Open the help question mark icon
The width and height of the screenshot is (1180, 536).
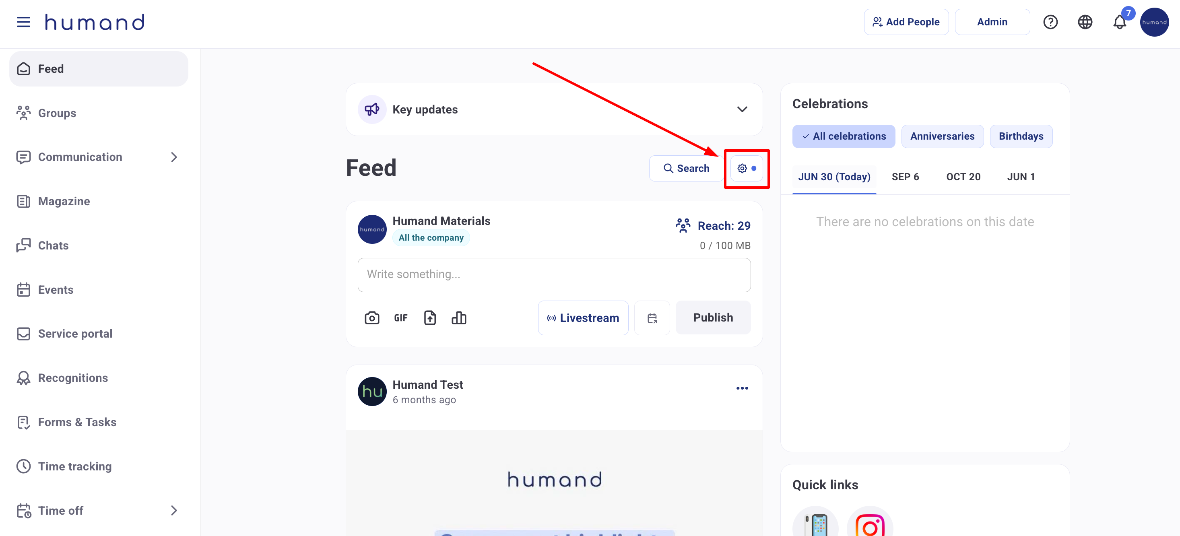pyautogui.click(x=1050, y=22)
